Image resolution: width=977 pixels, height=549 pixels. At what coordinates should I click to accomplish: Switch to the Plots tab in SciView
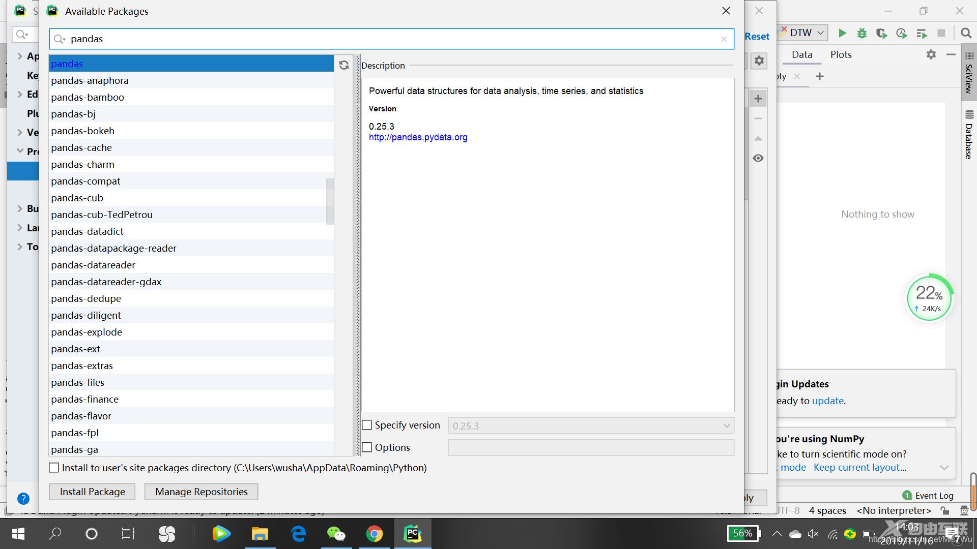click(841, 54)
